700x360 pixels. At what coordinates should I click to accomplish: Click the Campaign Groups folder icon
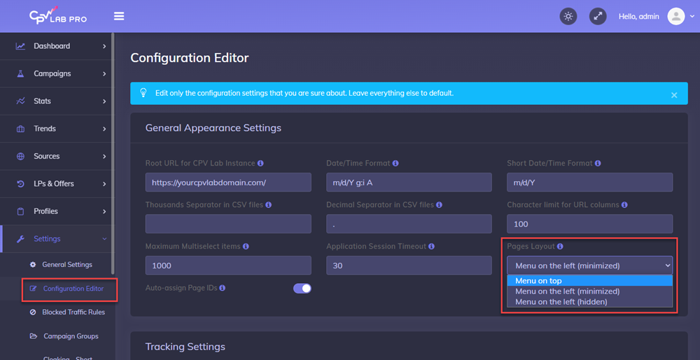click(33, 336)
